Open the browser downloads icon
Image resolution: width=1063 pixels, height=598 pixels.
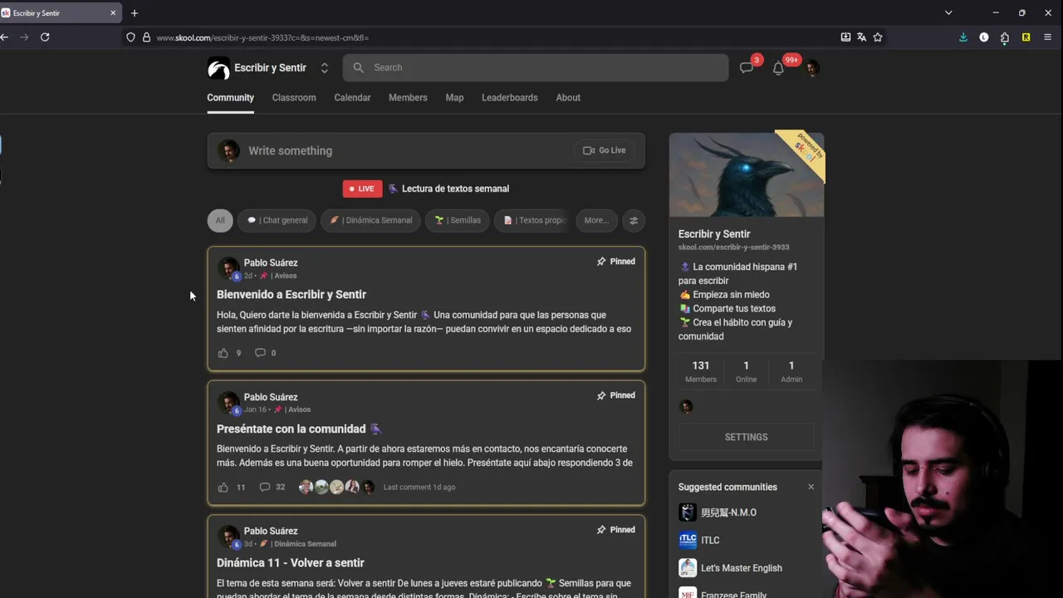click(x=963, y=37)
